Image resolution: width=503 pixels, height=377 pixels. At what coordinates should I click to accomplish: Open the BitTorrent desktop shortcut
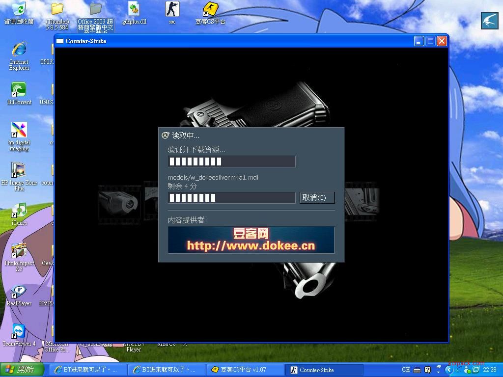click(19, 90)
